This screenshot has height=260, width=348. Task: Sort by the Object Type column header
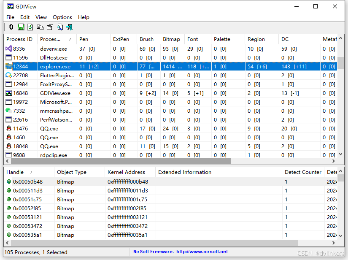[80, 172]
